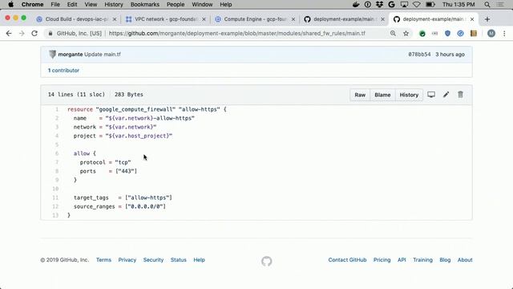Screen dimensions: 513x289
Task: Open the API footer link
Action: [x=402, y=260]
